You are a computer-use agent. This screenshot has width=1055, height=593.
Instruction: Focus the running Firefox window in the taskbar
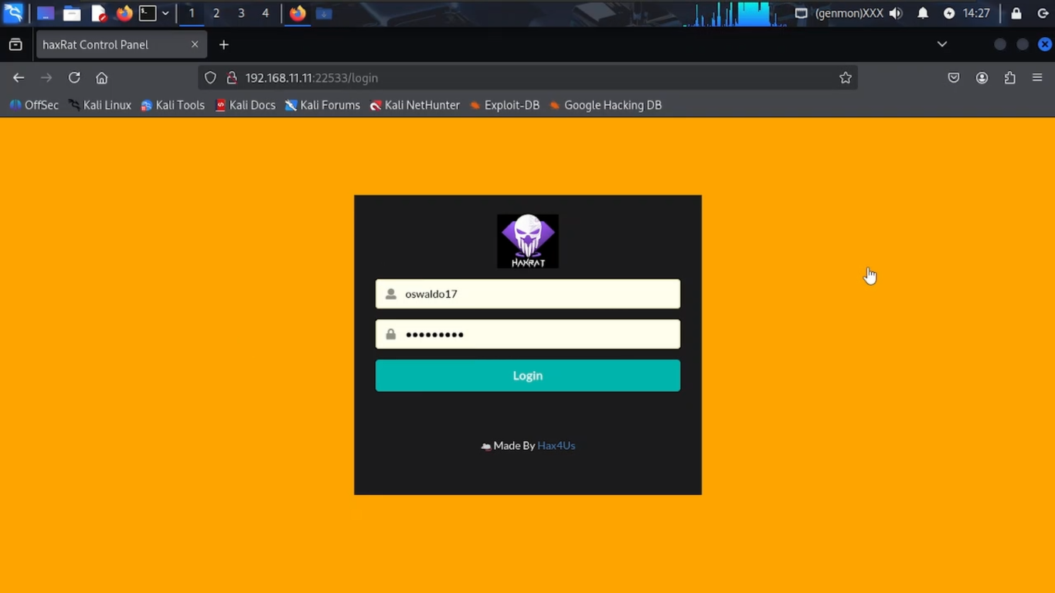click(x=298, y=13)
